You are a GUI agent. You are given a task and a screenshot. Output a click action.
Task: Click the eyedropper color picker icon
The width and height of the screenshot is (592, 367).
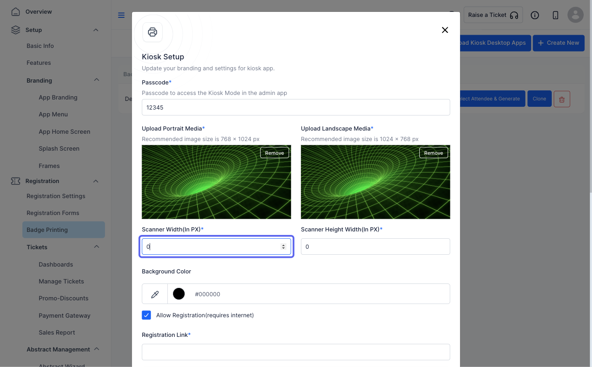pyautogui.click(x=155, y=294)
